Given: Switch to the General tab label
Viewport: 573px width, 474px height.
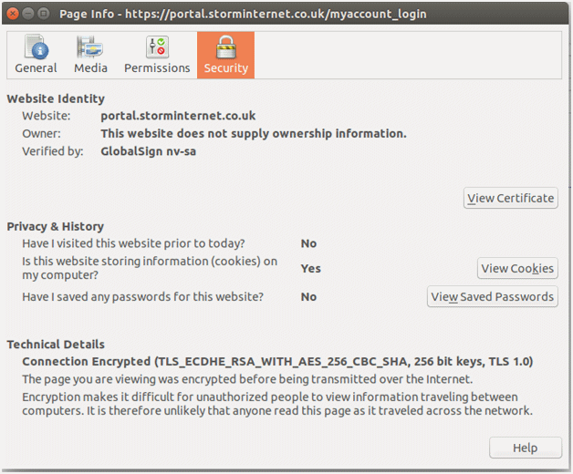Looking at the screenshot, I should [x=36, y=68].
